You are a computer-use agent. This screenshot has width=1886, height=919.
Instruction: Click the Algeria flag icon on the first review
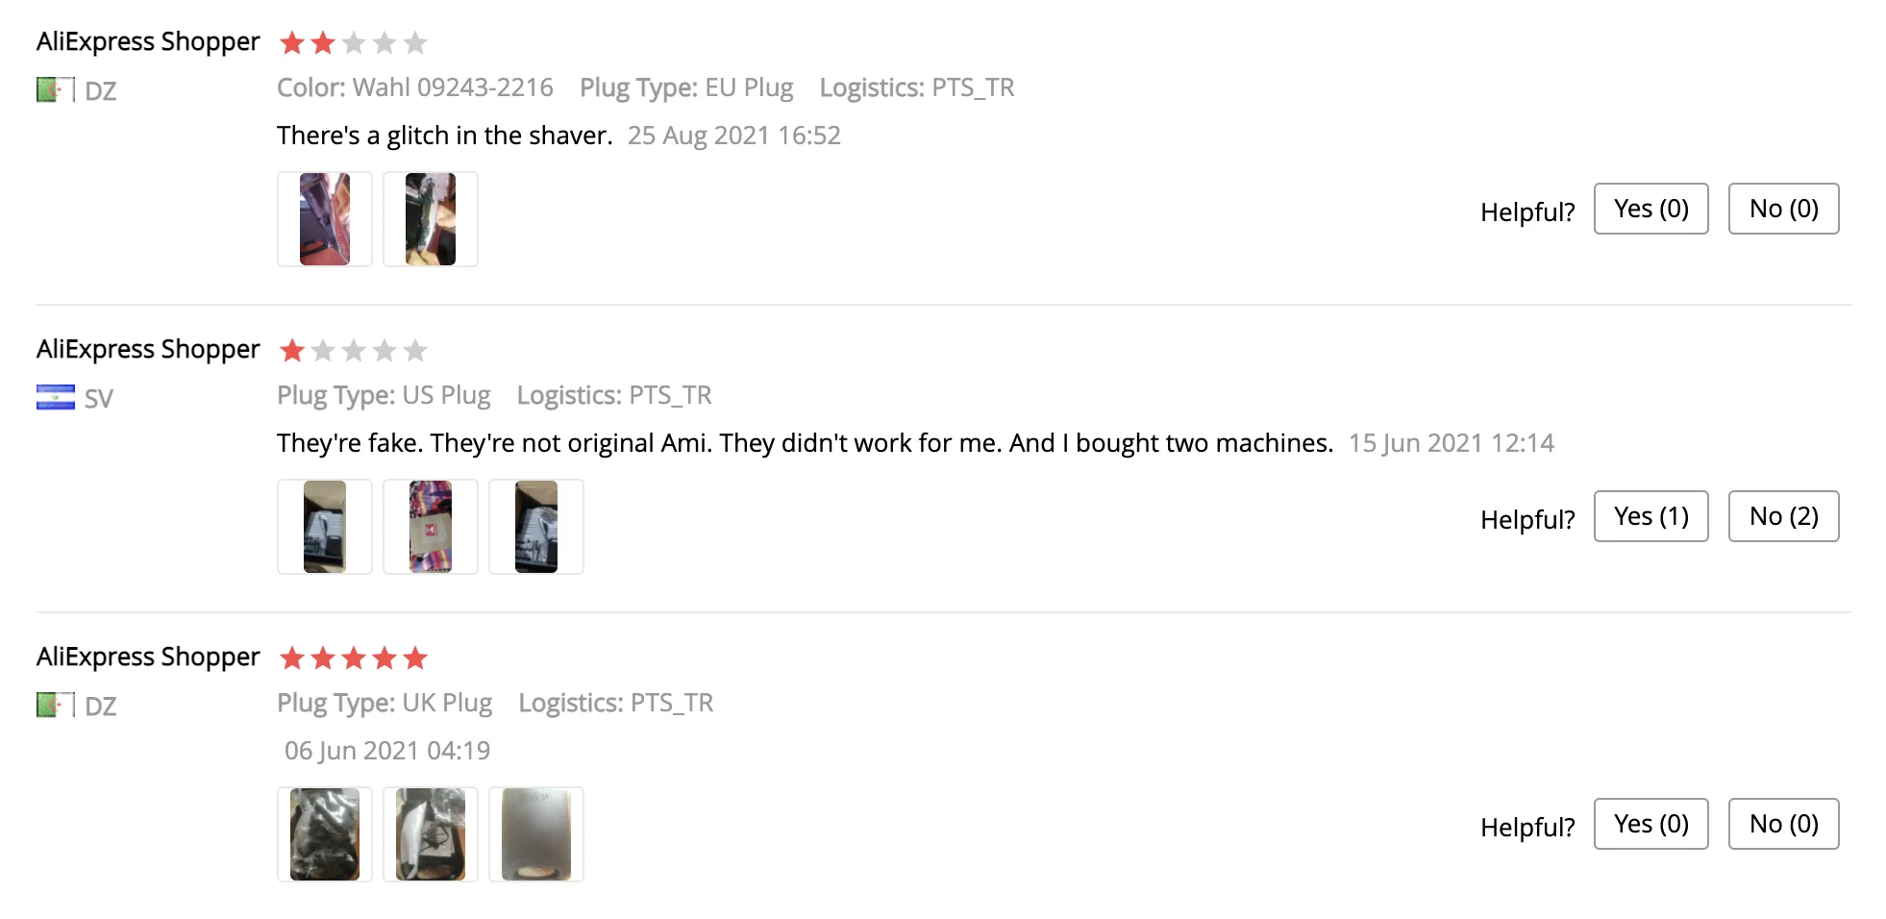(55, 89)
